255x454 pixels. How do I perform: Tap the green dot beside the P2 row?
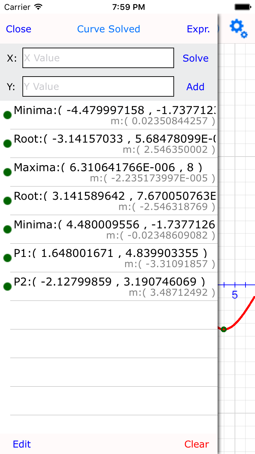pyautogui.click(x=7, y=287)
